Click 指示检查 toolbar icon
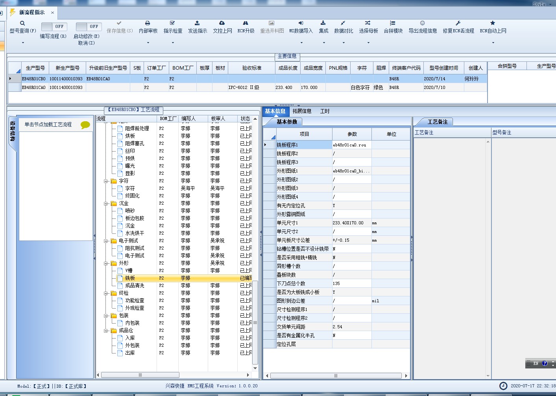 [x=172, y=23]
